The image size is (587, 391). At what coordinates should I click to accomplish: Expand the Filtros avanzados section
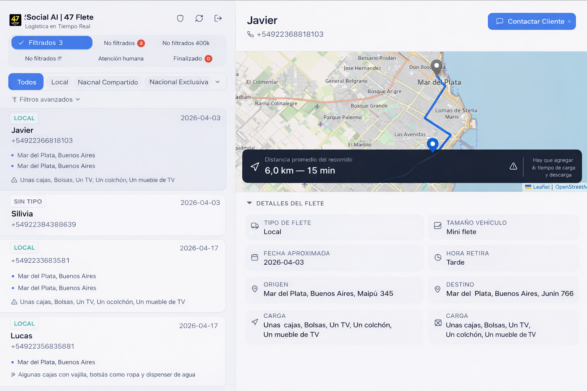pyautogui.click(x=46, y=99)
